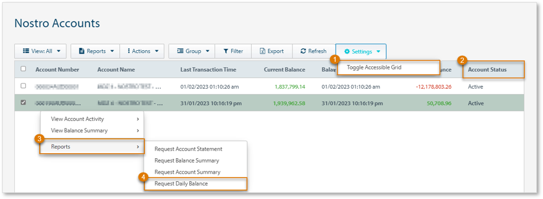This screenshot has width=543, height=199.
Task: Click the arrow beside Reports menu entry
Action: [138, 147]
